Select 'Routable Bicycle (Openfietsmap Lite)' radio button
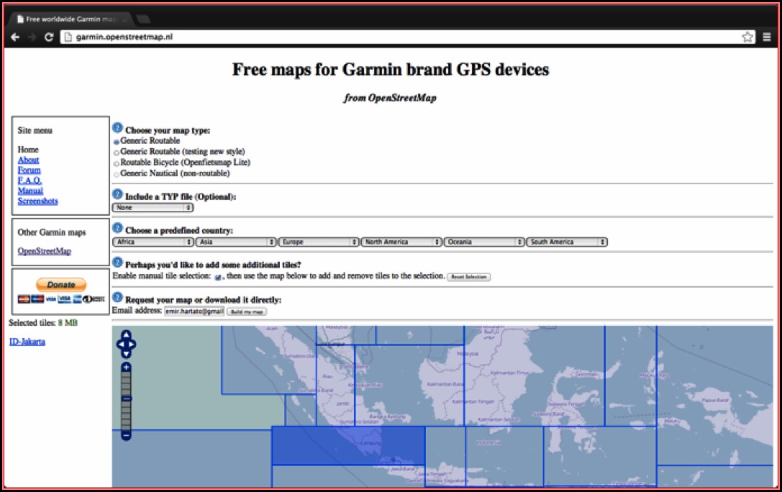The height and width of the screenshot is (492, 782). (x=117, y=163)
